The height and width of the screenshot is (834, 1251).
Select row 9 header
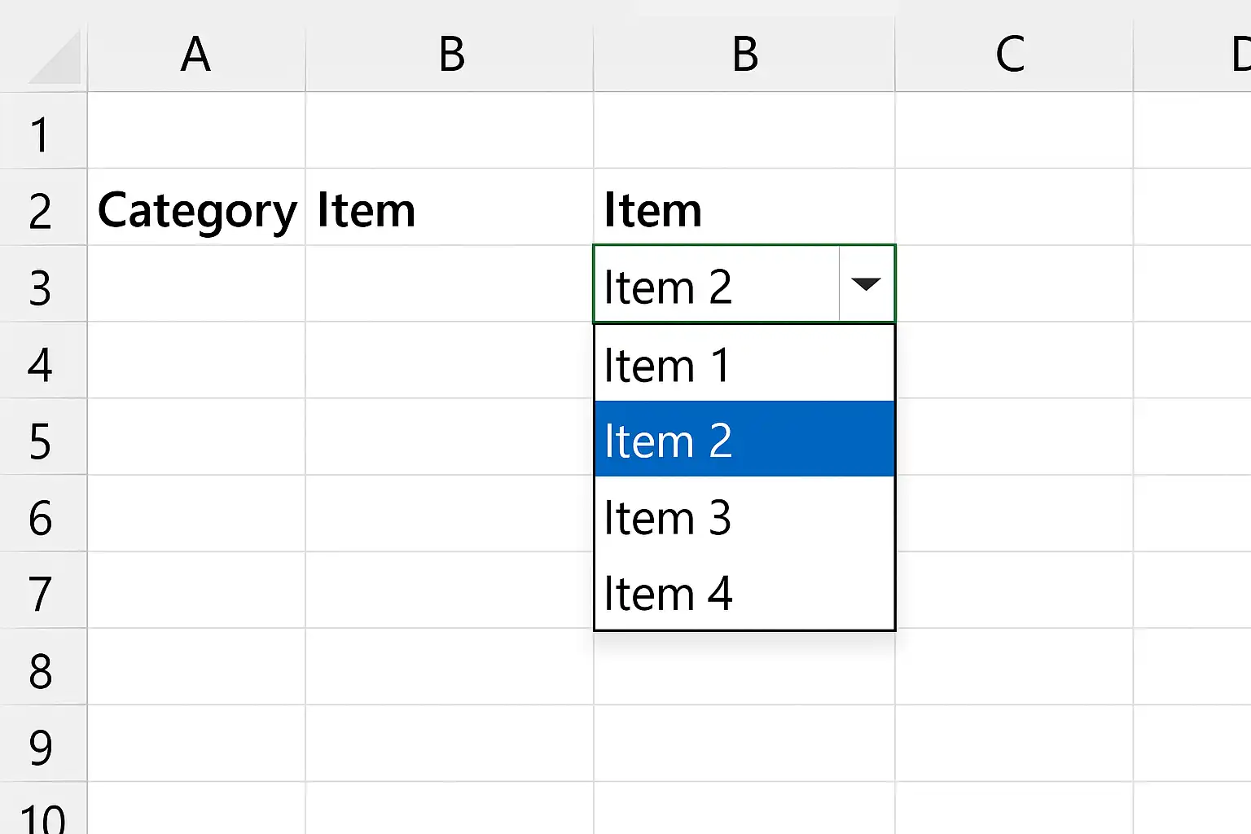tap(42, 744)
